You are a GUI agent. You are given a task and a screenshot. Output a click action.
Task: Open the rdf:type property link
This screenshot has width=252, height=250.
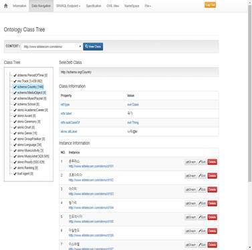coord(65,105)
